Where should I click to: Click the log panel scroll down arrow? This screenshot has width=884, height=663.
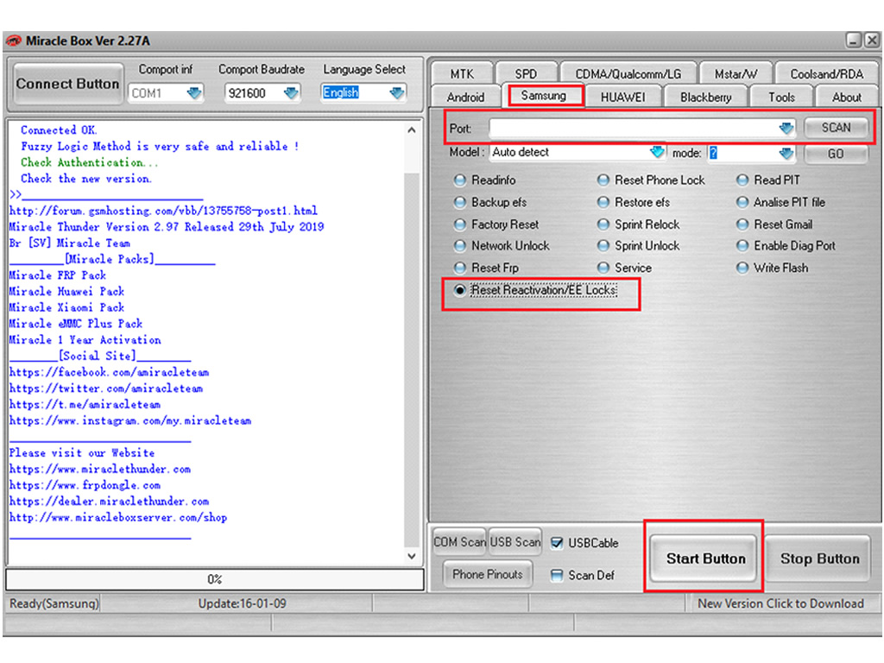tap(412, 557)
